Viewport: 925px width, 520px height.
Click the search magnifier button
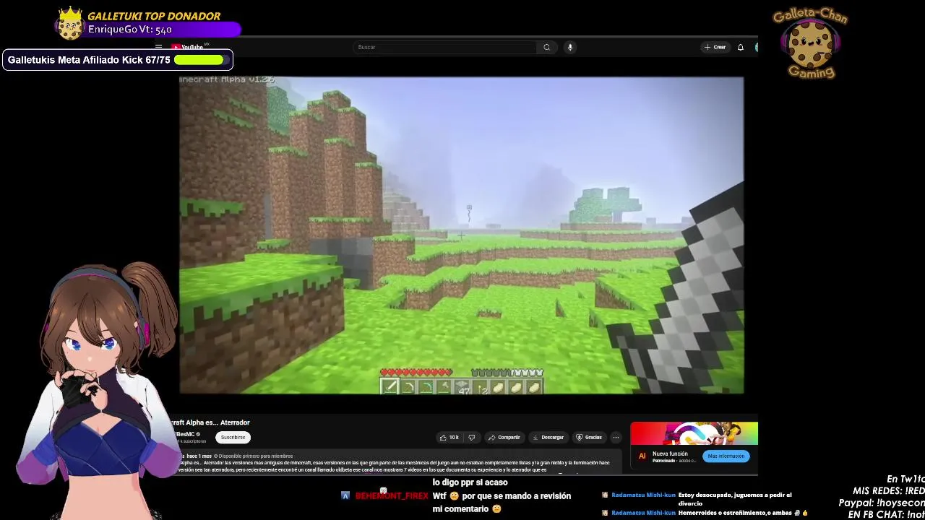pyautogui.click(x=547, y=47)
